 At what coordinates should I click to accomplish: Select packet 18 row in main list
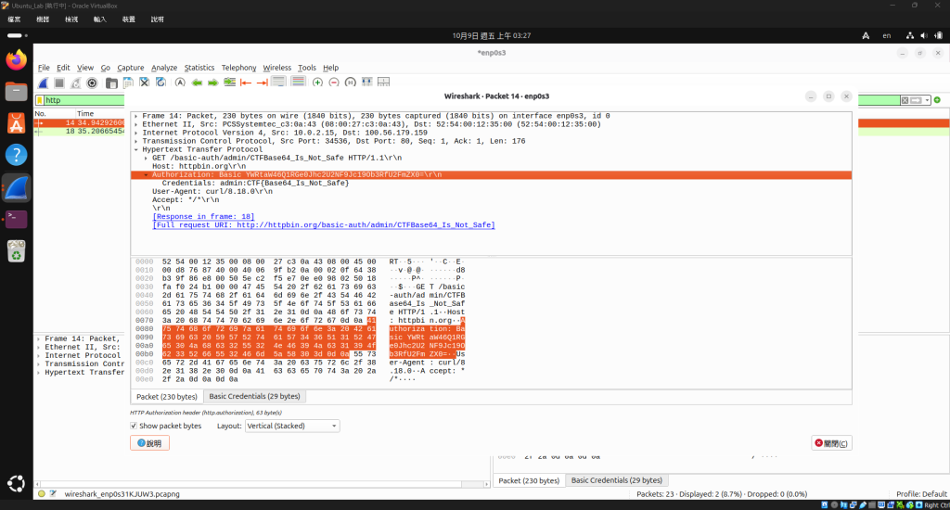[x=80, y=132]
